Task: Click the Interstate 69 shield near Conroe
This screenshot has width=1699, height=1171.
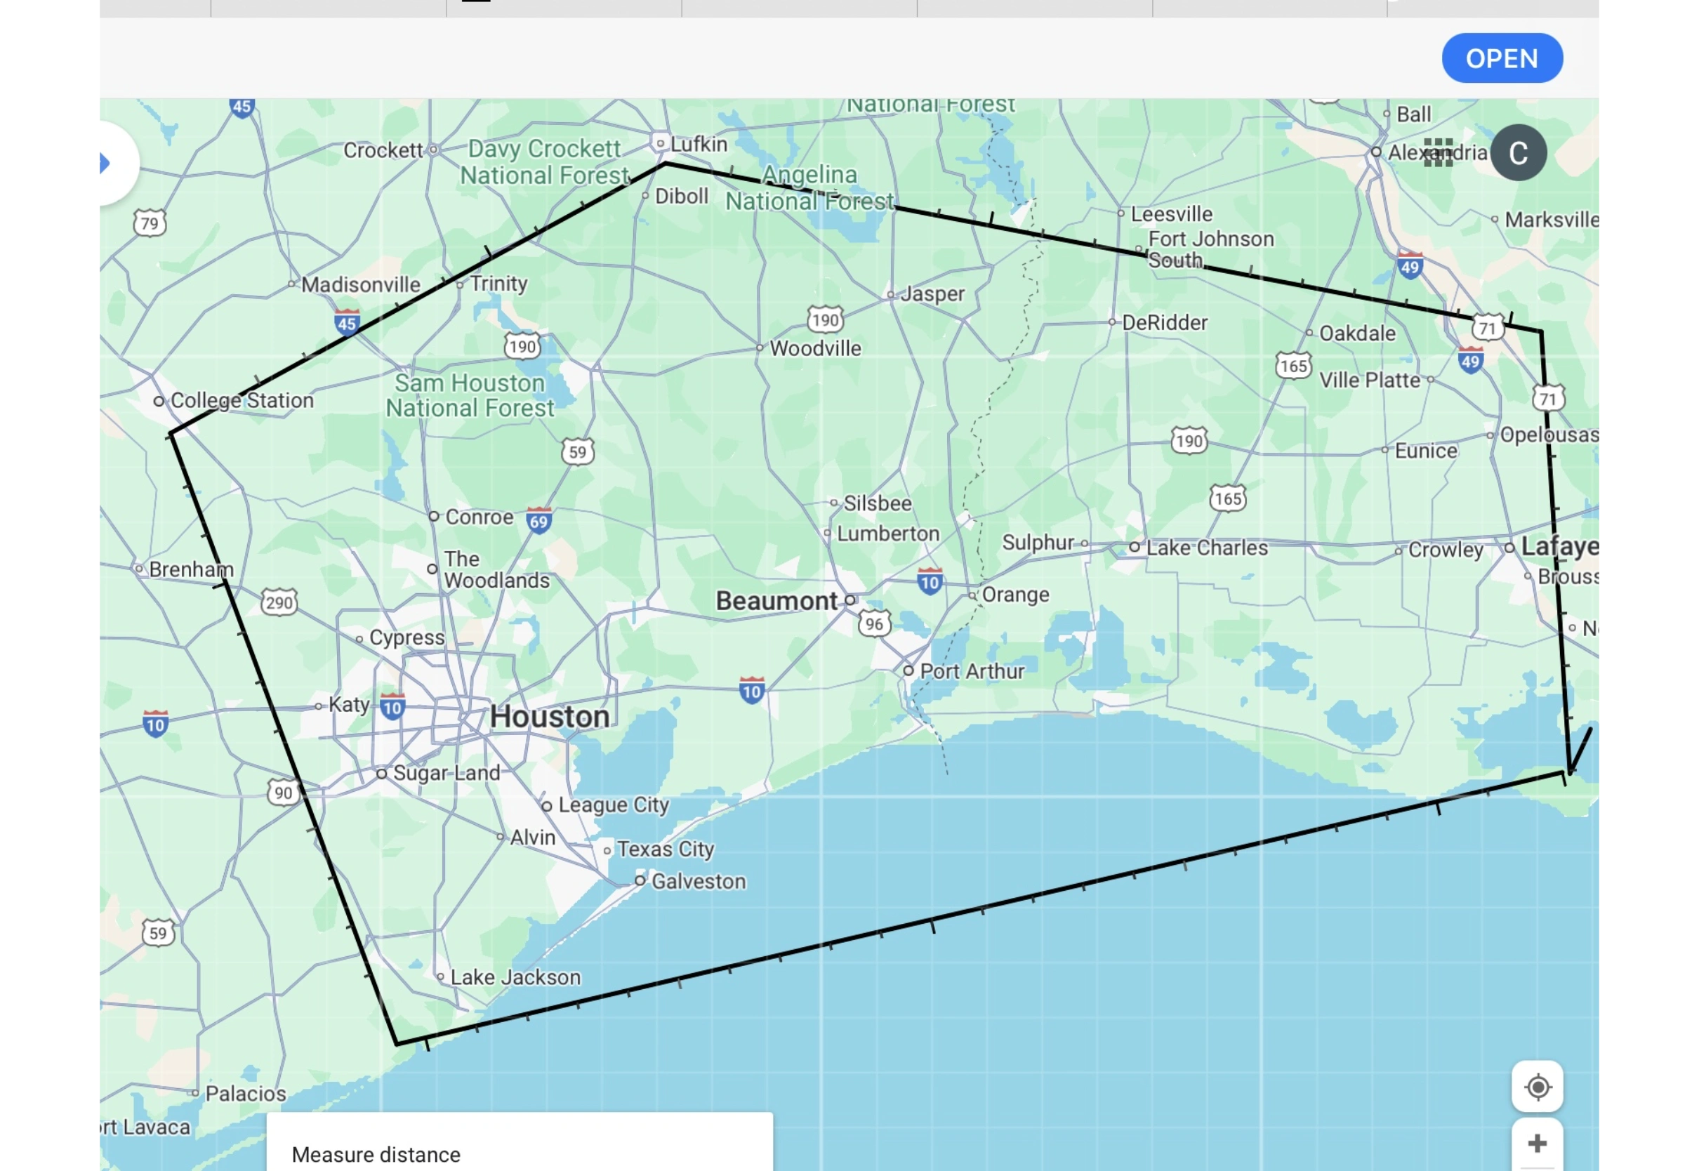Action: tap(538, 520)
